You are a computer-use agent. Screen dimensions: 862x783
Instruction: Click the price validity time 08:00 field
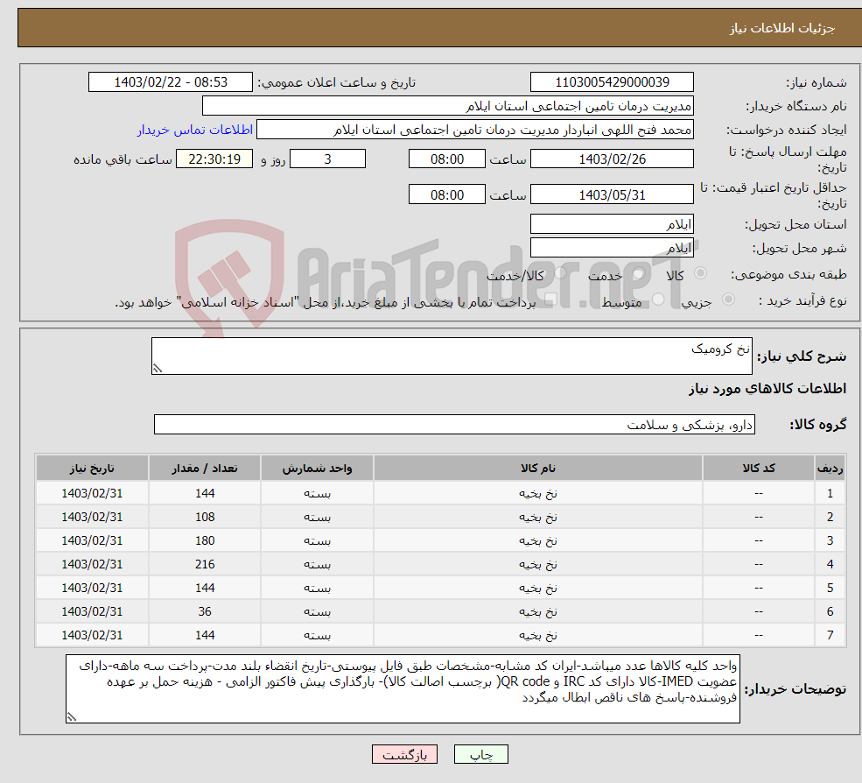coord(447,194)
